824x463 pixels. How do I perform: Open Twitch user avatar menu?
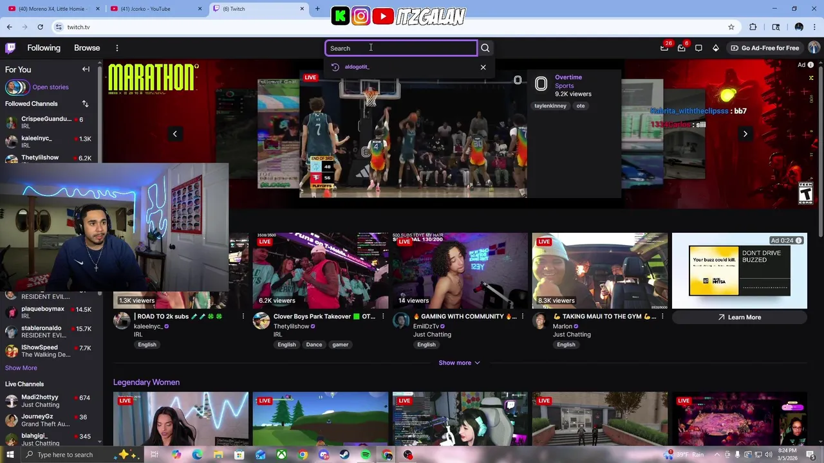click(814, 48)
